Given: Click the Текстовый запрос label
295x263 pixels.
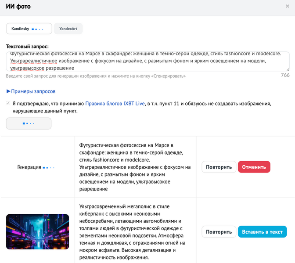Looking at the screenshot, I should pyautogui.click(x=27, y=47).
